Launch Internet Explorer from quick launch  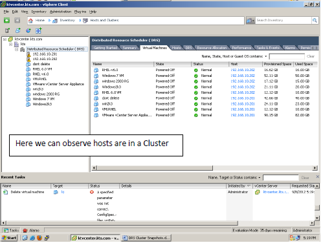coord(32,238)
